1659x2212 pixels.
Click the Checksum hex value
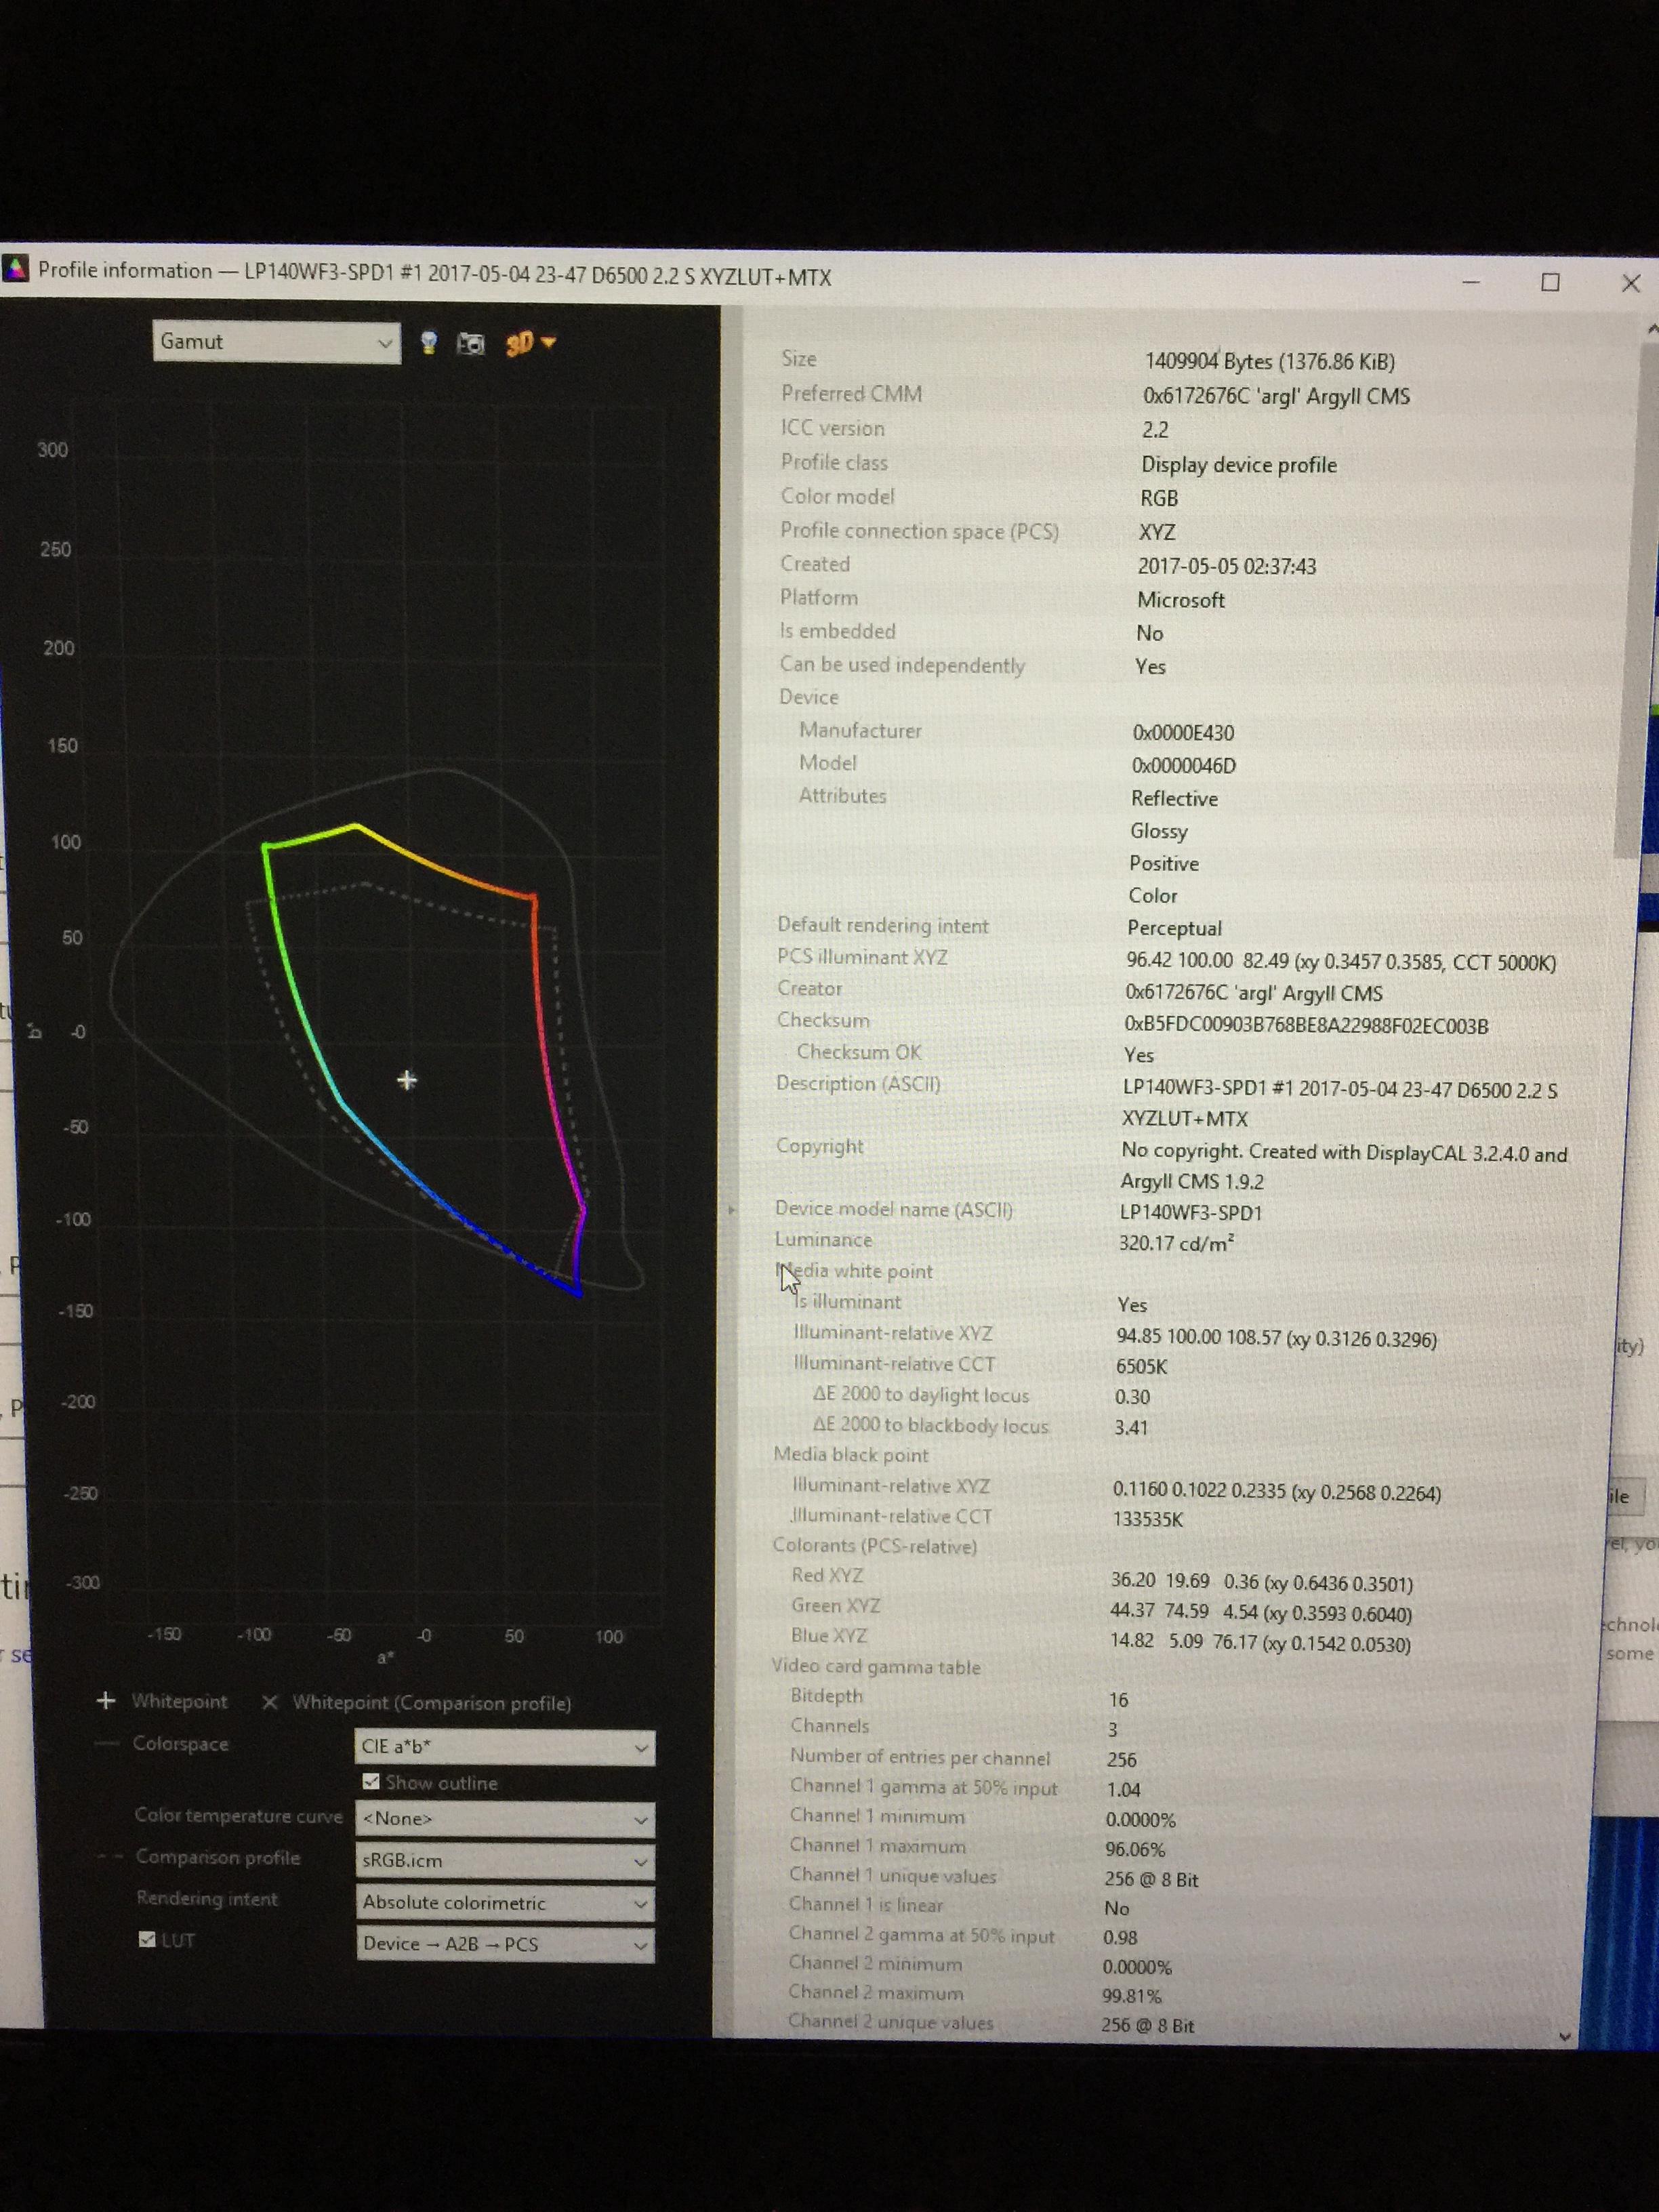pos(1306,1026)
